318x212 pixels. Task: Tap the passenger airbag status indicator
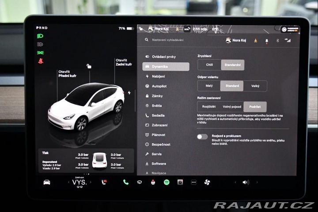click(x=290, y=30)
